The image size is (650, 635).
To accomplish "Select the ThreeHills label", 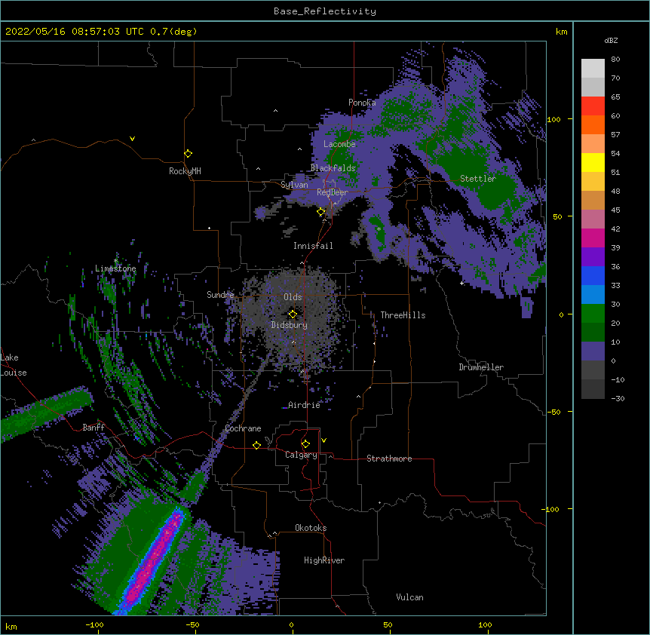I will click(403, 315).
